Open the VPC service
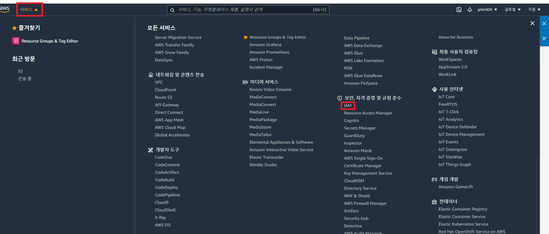The image size is (549, 234). point(159,82)
